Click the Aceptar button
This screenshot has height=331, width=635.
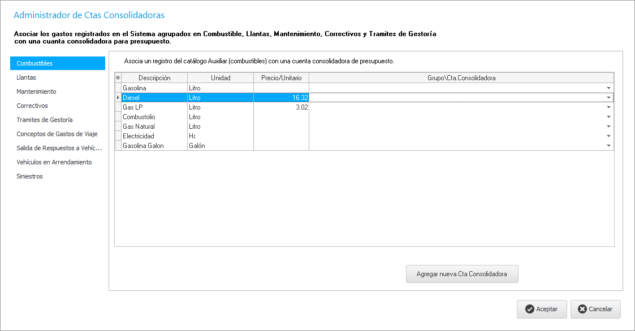tap(541, 309)
